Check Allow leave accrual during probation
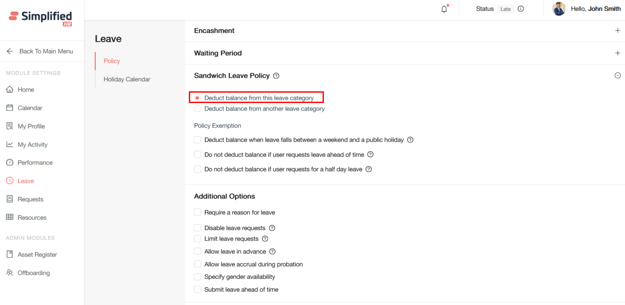625x305 pixels. [x=197, y=264]
